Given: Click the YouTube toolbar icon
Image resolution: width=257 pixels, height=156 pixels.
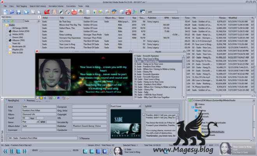Looking at the screenshot, I should (x=74, y=12).
